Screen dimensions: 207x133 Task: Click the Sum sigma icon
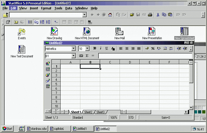click(x=87, y=56)
